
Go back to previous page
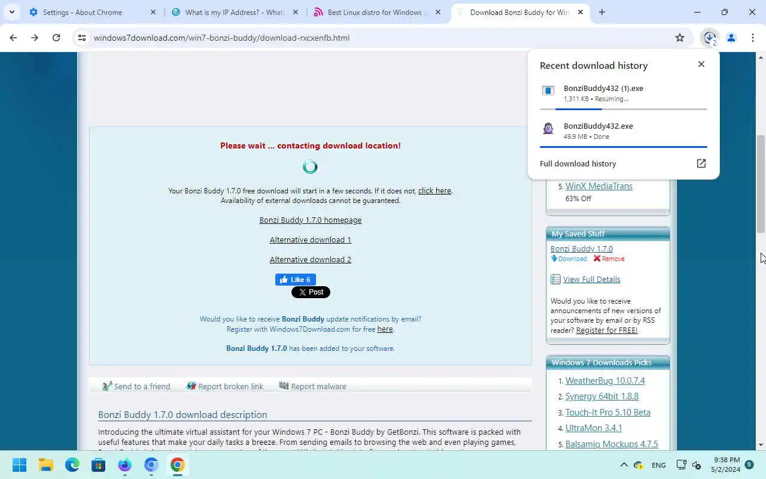click(13, 38)
